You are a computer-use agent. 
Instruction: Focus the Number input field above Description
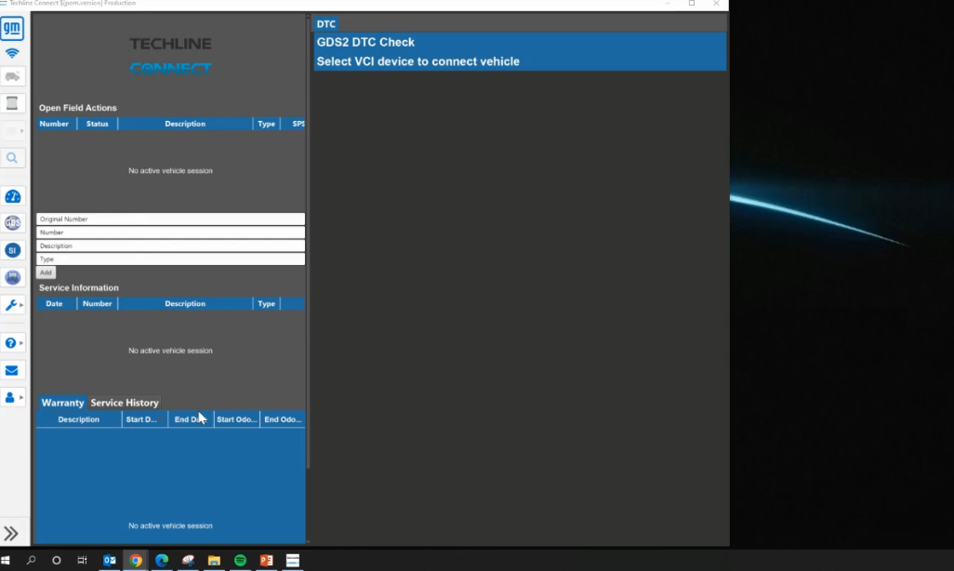pyautogui.click(x=170, y=232)
